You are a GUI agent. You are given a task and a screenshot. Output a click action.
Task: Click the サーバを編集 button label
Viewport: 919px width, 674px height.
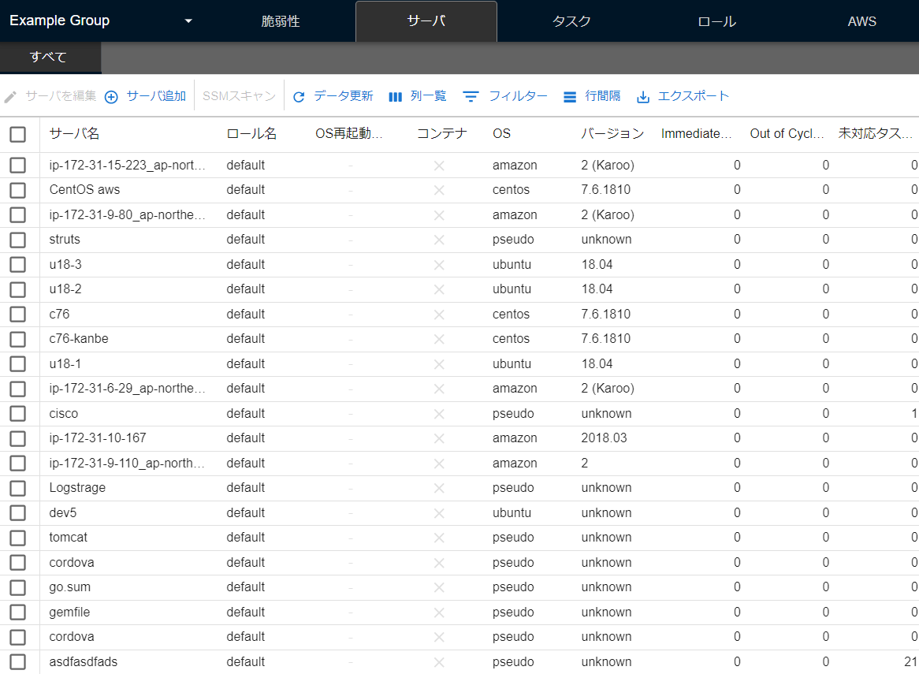tap(61, 96)
